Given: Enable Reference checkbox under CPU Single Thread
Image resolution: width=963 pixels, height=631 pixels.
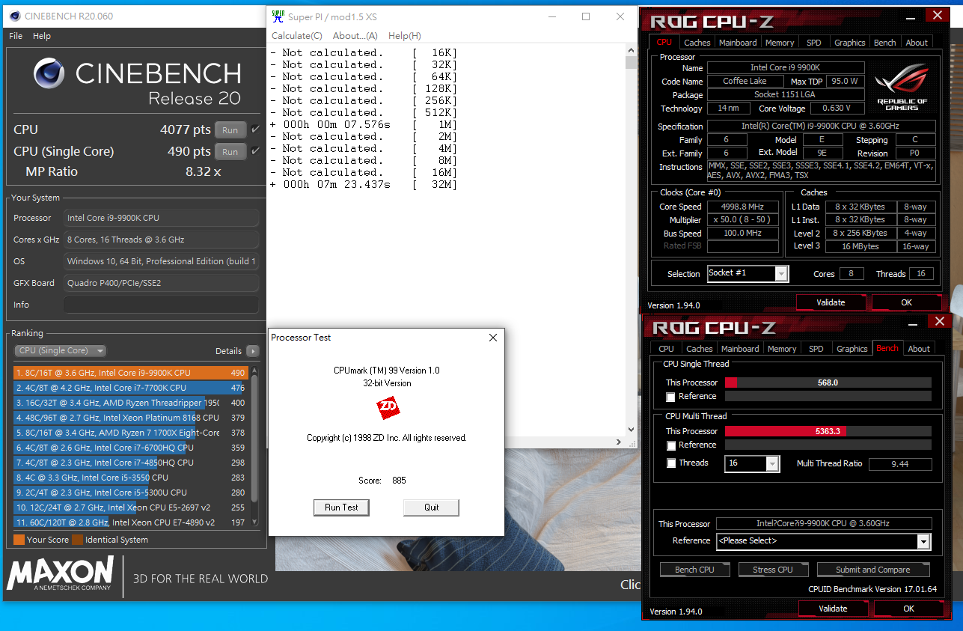Looking at the screenshot, I should (x=670, y=397).
